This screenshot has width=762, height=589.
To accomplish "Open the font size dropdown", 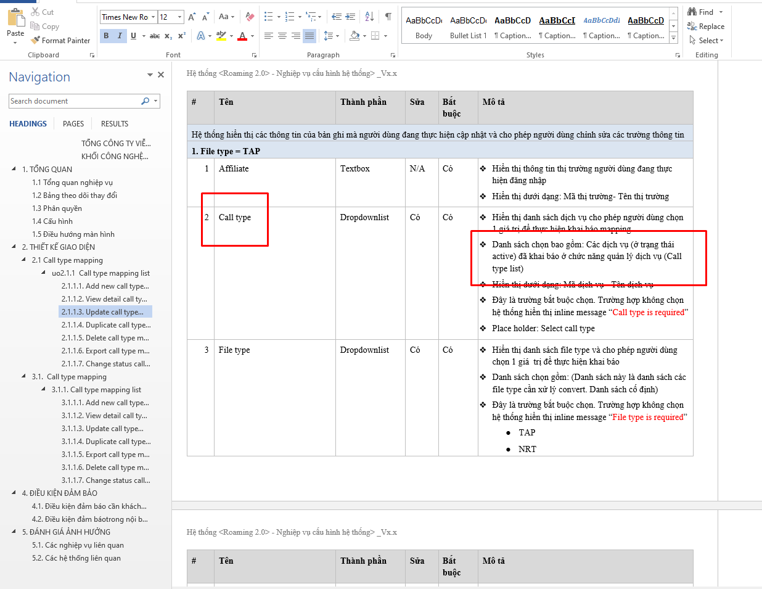I will pyautogui.click(x=179, y=17).
